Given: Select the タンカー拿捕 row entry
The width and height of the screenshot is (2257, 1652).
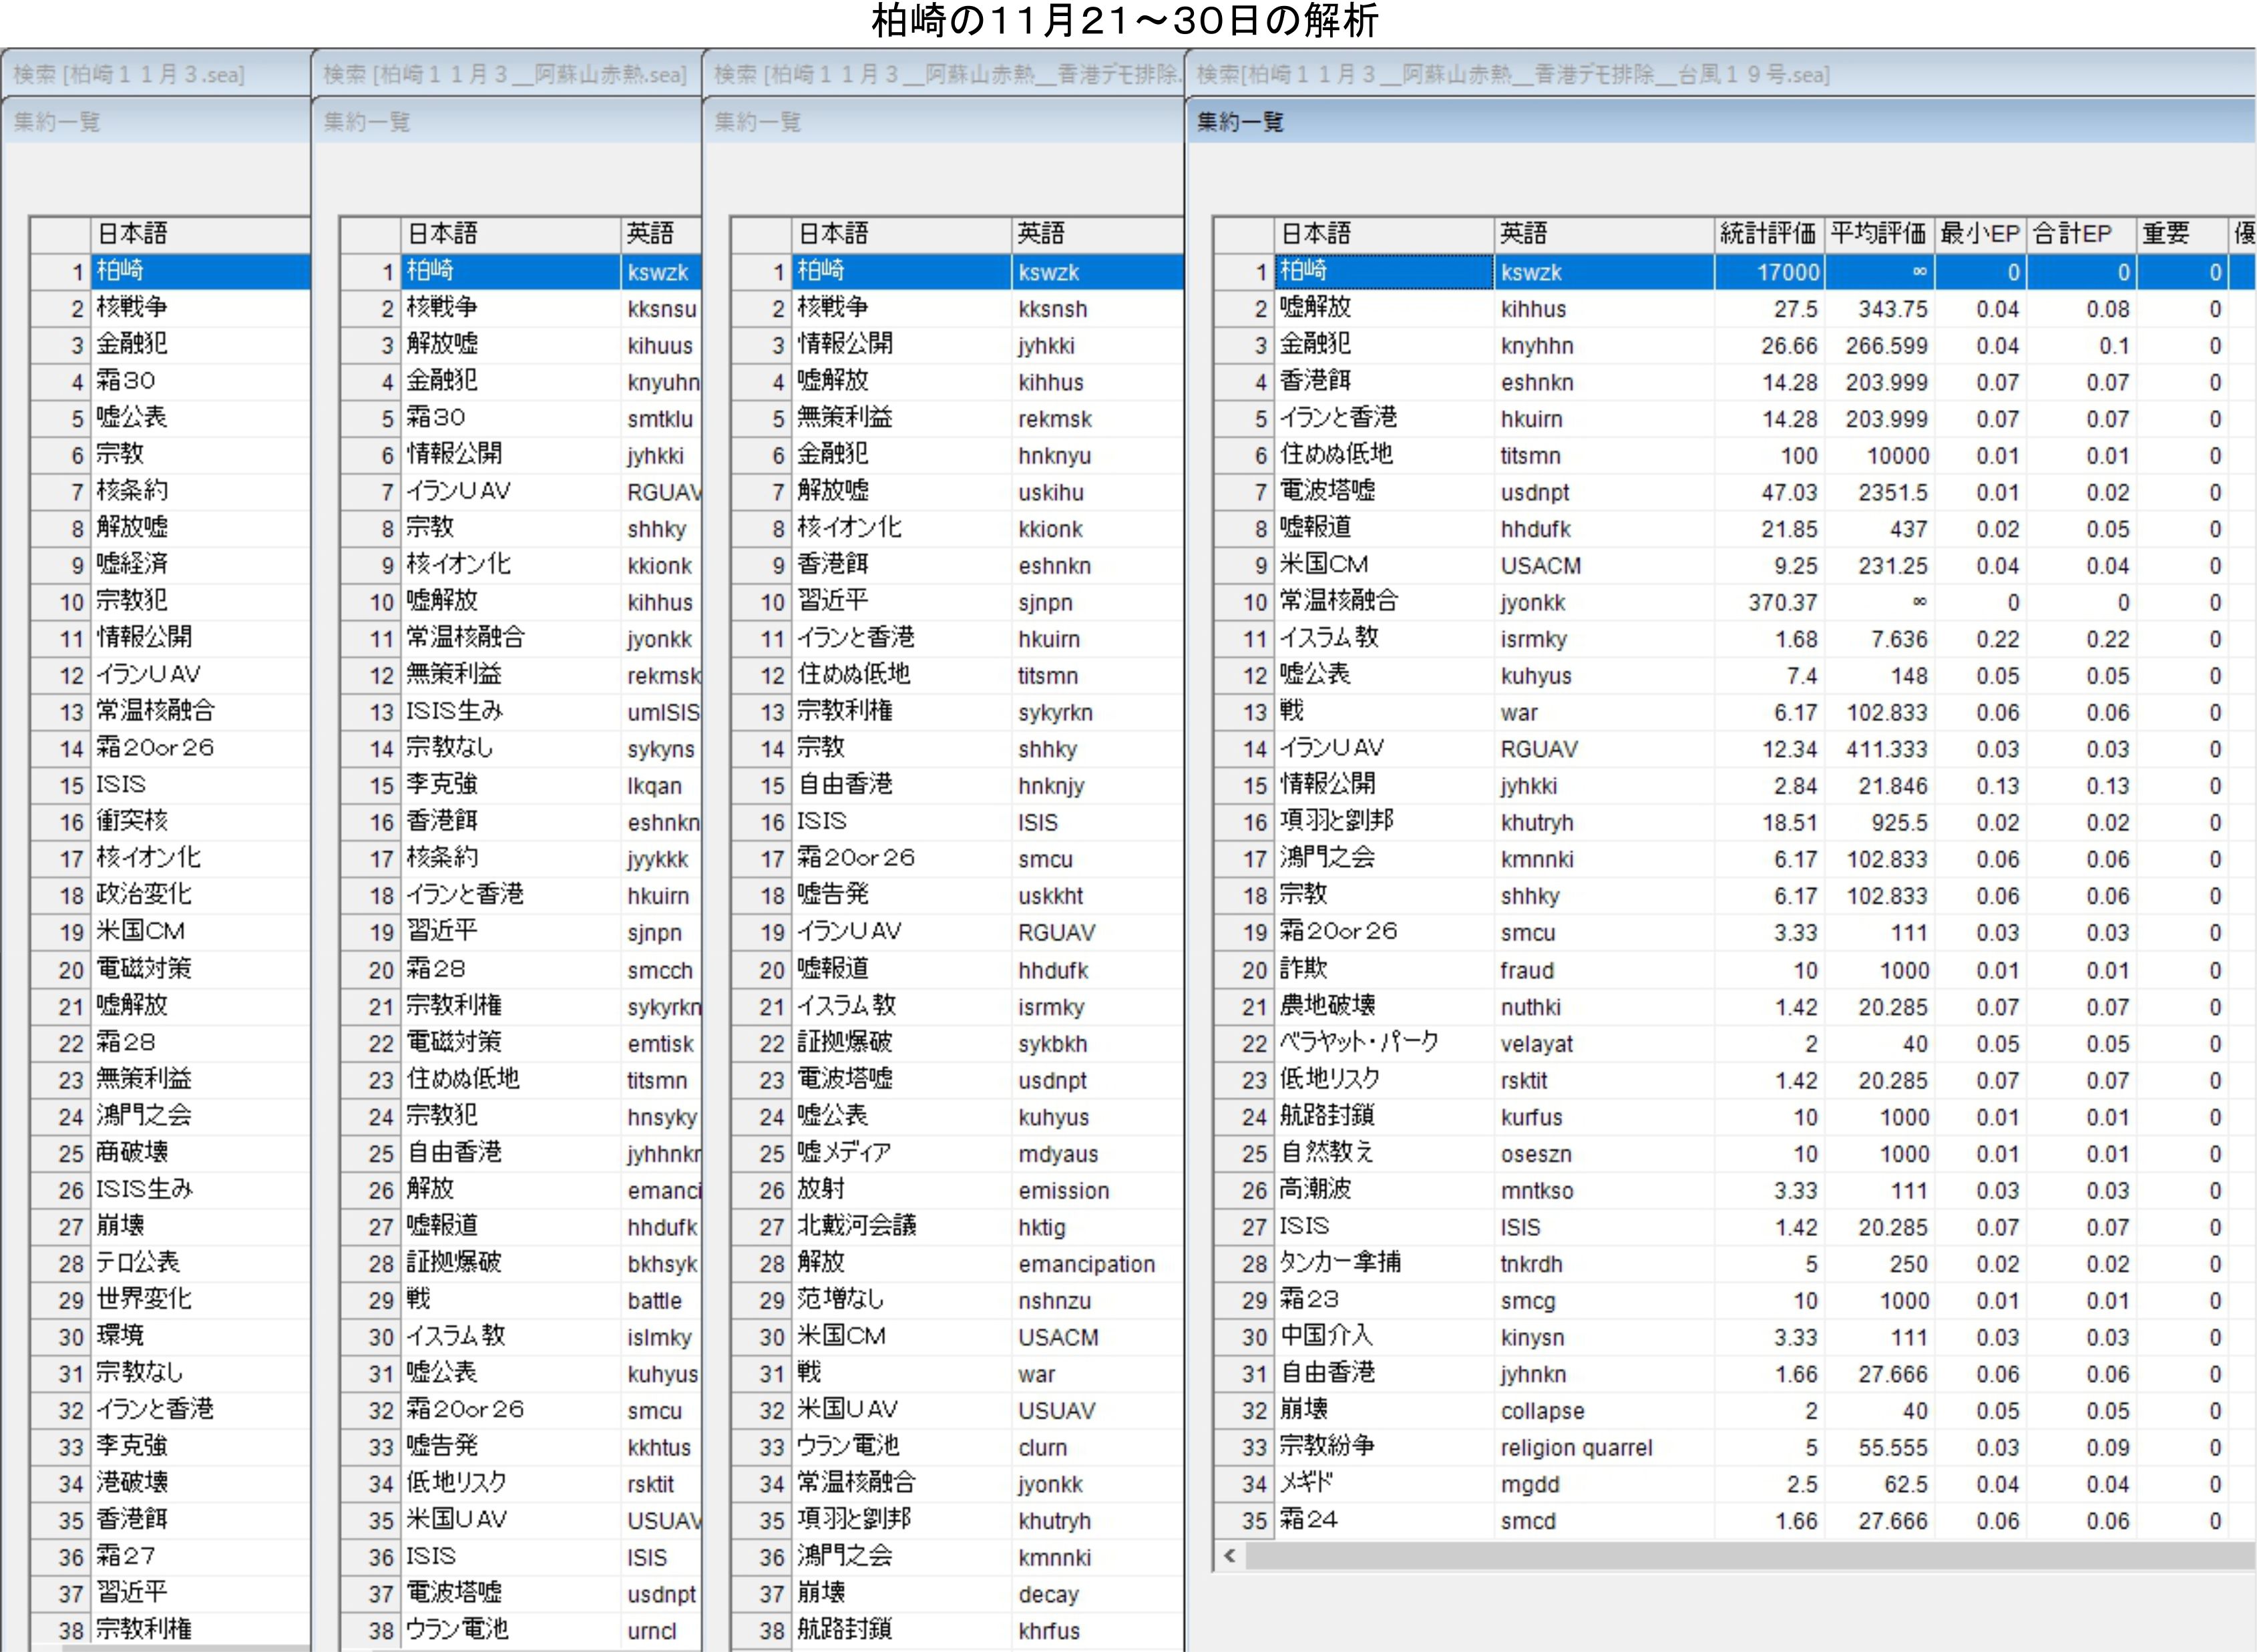Looking at the screenshot, I should click(x=1340, y=1263).
